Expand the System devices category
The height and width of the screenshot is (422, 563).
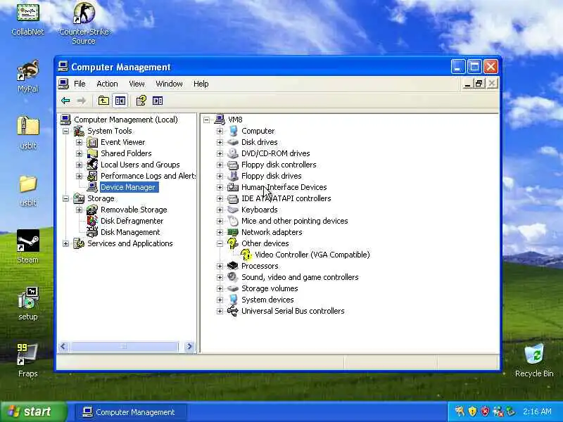point(220,300)
